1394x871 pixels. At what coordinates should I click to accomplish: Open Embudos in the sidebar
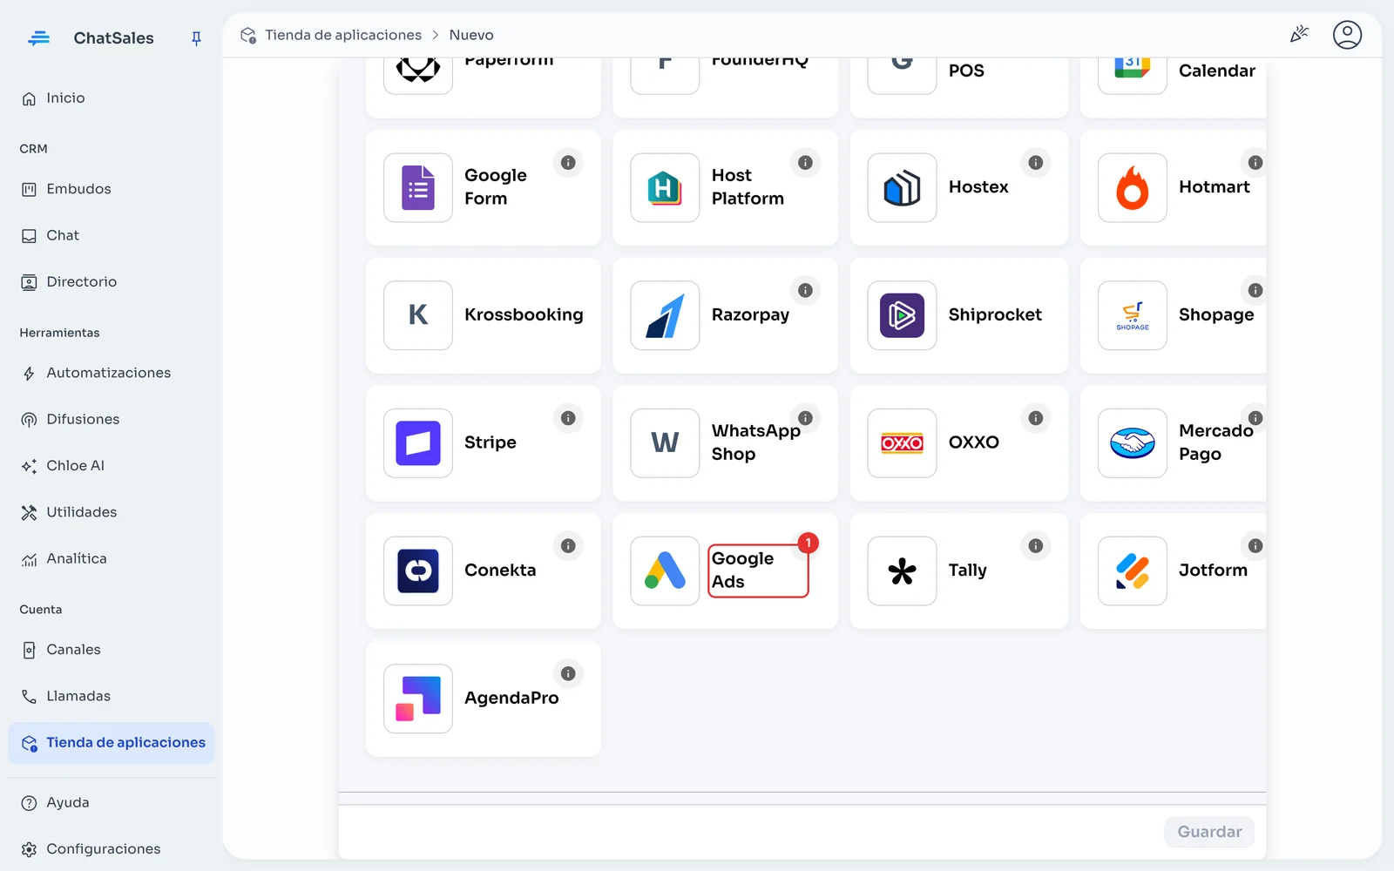tap(111, 189)
